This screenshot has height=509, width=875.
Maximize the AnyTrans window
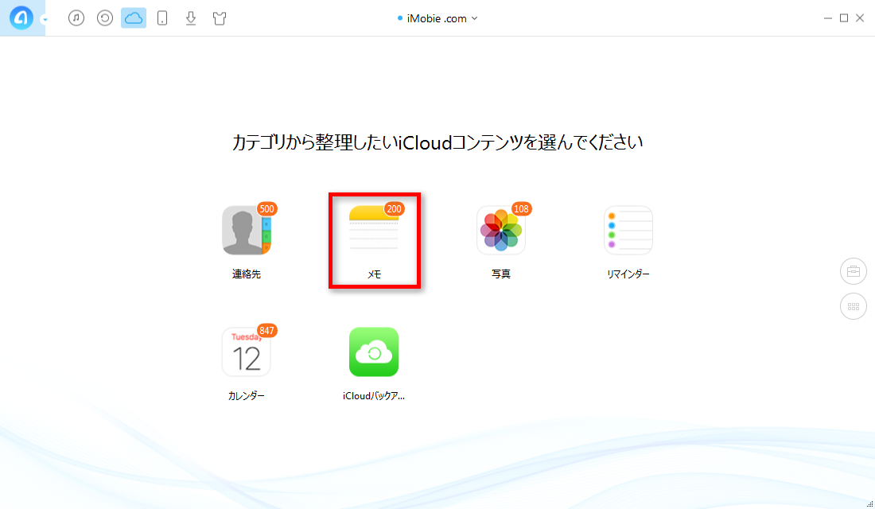(x=844, y=18)
